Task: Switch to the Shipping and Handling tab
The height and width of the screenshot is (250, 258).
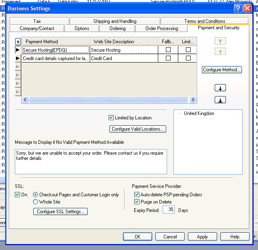Action: 115,21
